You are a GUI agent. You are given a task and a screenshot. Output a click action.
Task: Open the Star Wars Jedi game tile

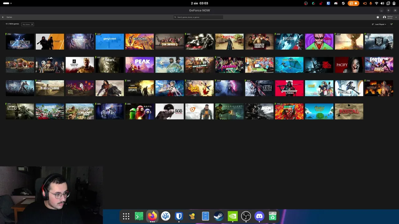pos(259,88)
